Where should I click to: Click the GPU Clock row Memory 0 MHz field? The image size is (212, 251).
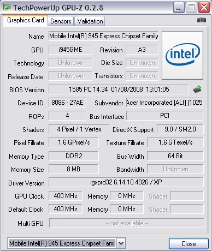[x=127, y=196]
